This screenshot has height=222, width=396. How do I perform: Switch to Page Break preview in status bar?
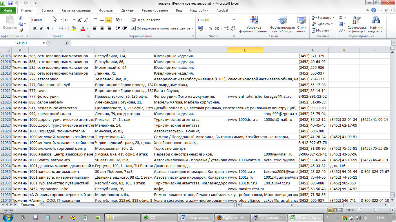pos(341,210)
